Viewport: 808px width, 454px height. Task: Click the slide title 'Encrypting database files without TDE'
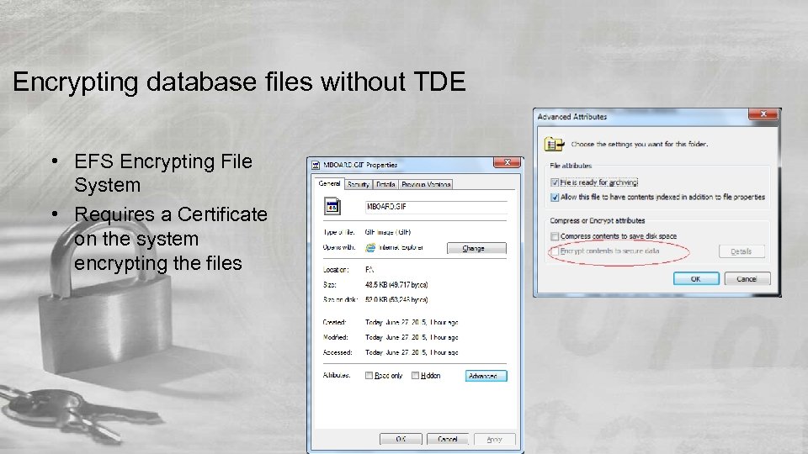click(x=239, y=82)
